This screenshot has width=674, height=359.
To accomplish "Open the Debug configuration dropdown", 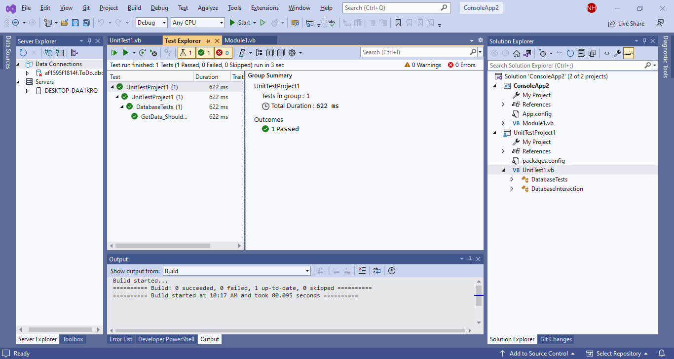I will pos(151,23).
